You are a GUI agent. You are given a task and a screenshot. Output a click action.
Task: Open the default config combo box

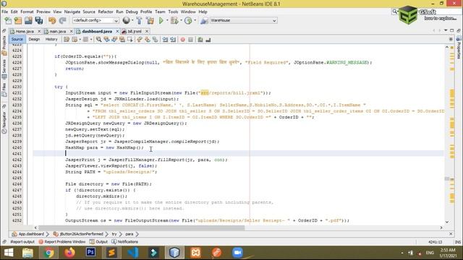[95, 20]
